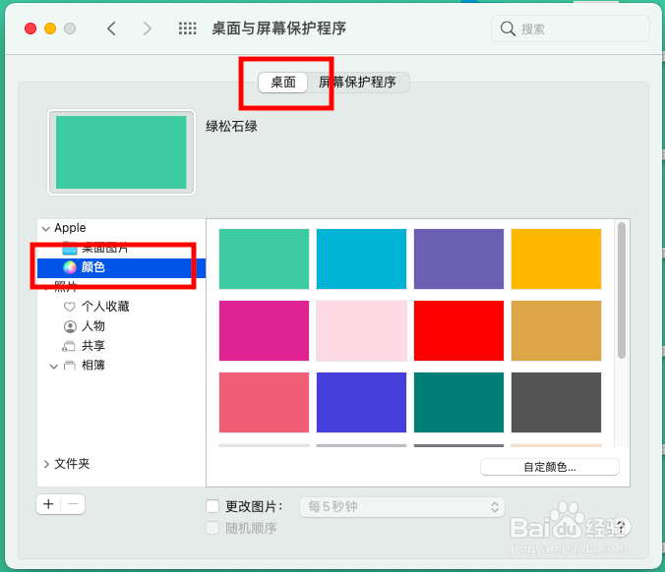Choose the magenta swatch
The height and width of the screenshot is (572, 665).
pos(265,330)
